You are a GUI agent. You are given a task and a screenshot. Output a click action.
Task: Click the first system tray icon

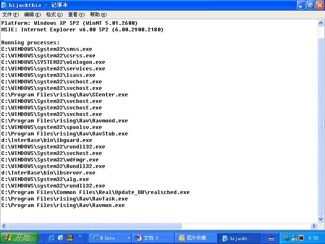(286, 238)
